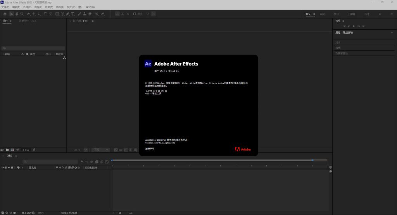The image size is (397, 215).
Task: Switch to the 效果控件 (无) tab
Action: coord(28,21)
